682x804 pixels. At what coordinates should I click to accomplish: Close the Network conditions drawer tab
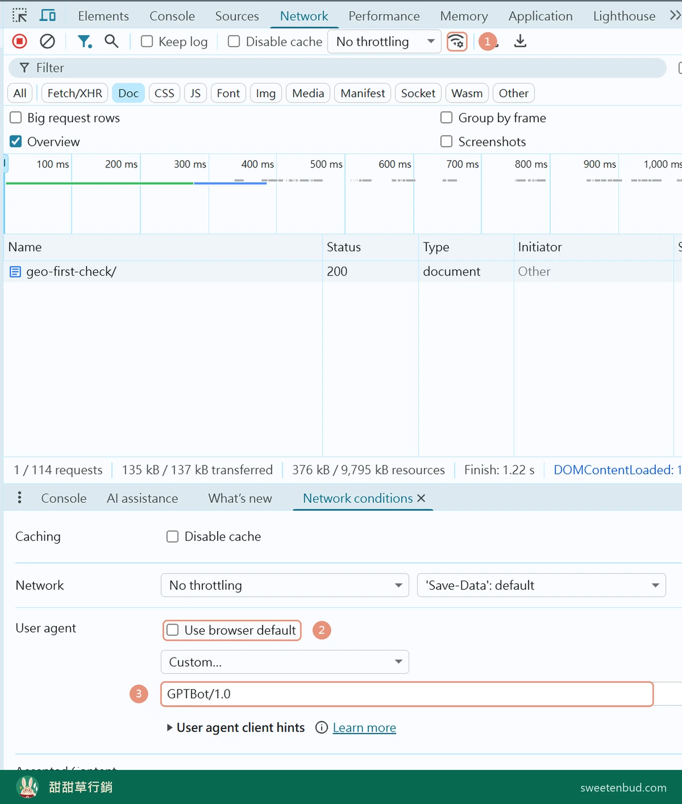pos(421,498)
